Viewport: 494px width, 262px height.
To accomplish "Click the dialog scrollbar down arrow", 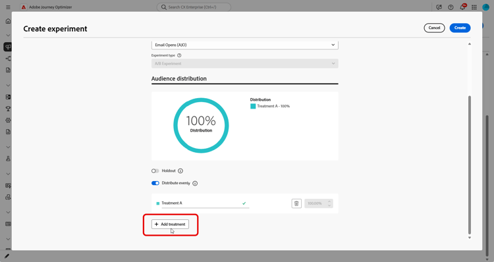I will [x=470, y=238].
